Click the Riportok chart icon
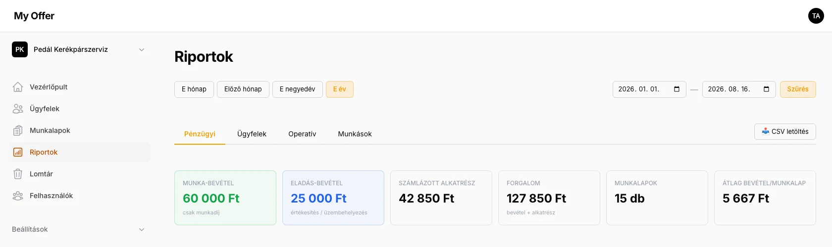 click(x=18, y=152)
